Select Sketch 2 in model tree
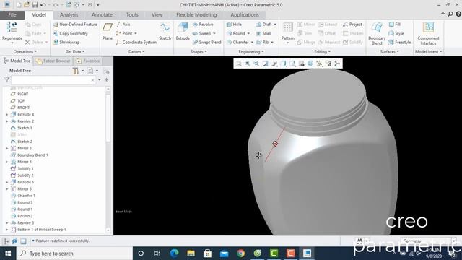This screenshot has width=462, height=260. pyautogui.click(x=21, y=142)
